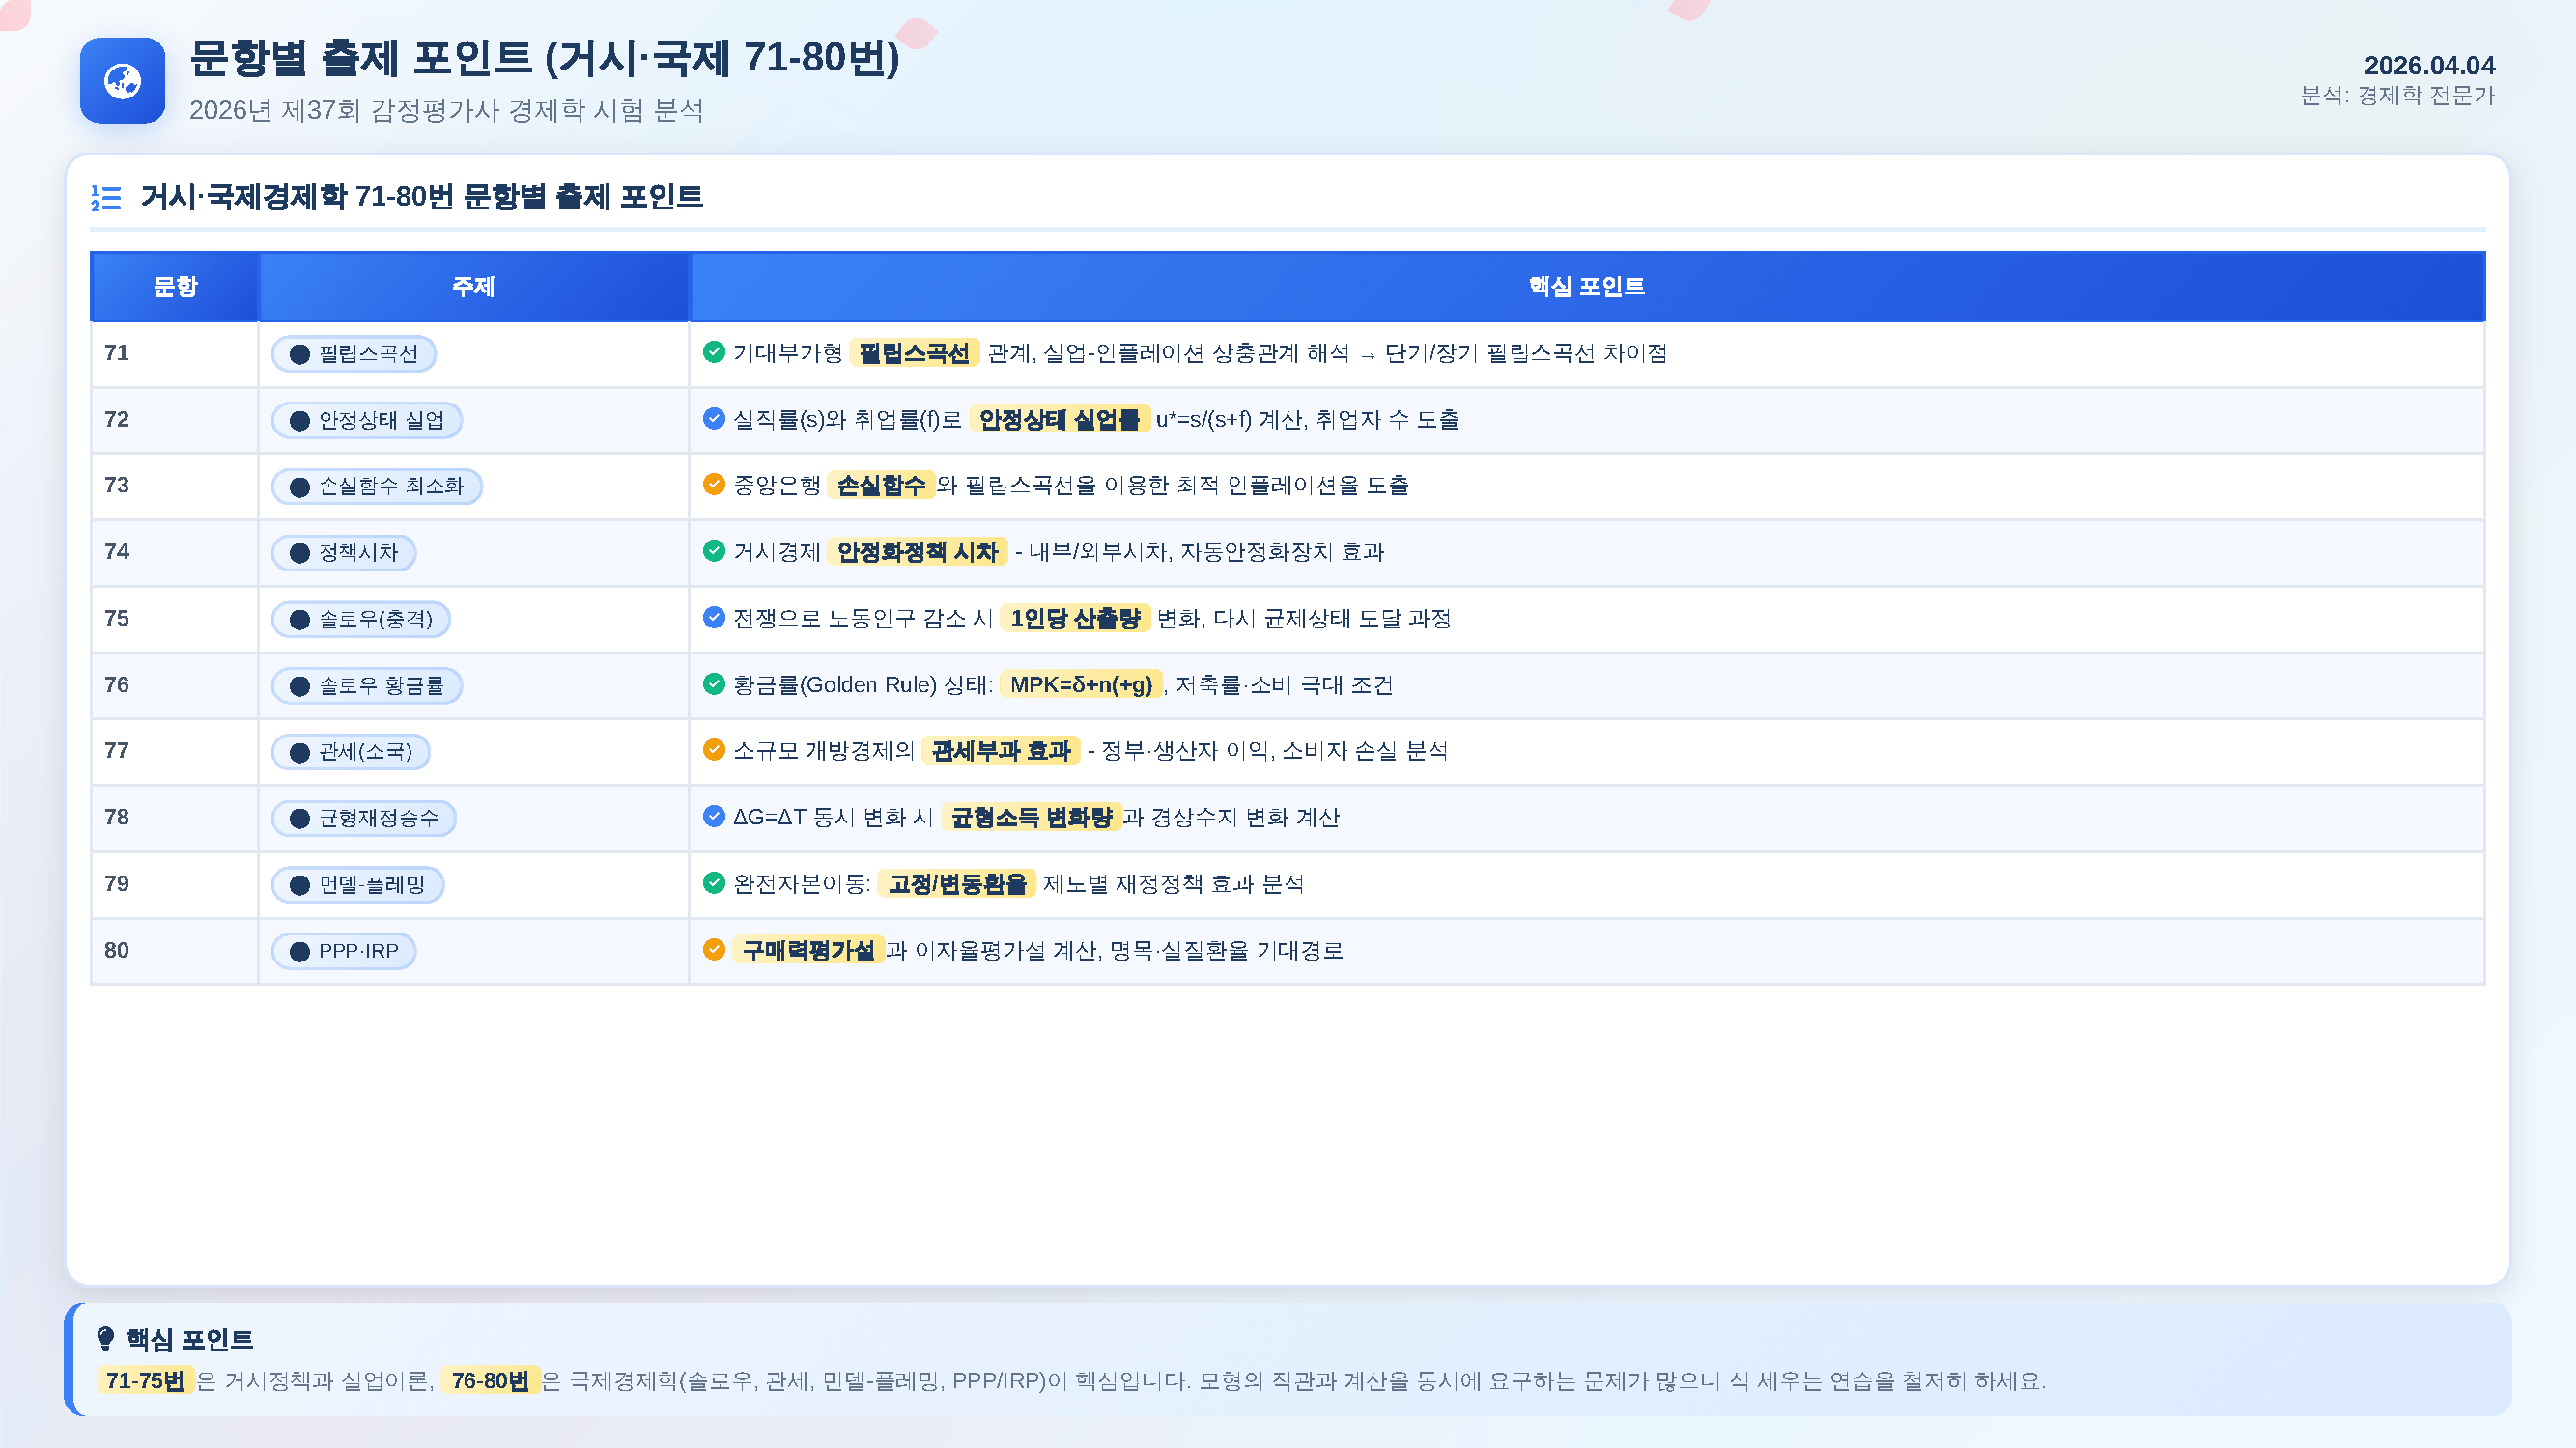Click blue check icon in row 78
2576x1448 pixels.
[714, 817]
